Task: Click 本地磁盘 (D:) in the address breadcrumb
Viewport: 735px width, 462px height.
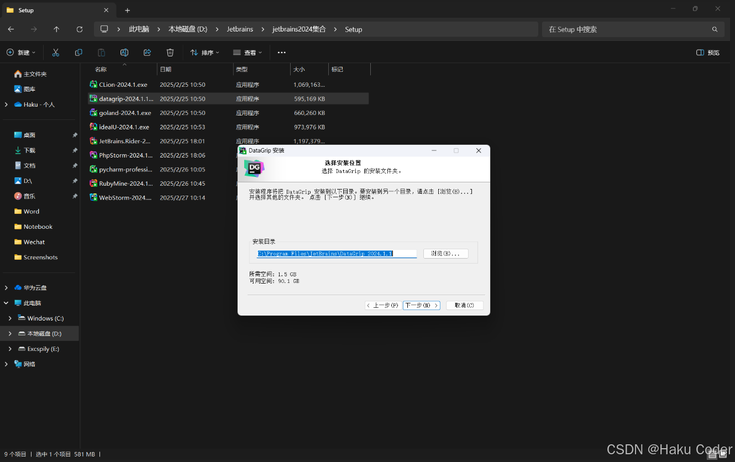Action: pos(188,29)
